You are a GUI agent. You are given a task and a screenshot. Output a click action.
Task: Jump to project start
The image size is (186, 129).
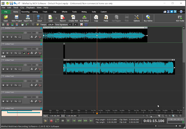74,121
